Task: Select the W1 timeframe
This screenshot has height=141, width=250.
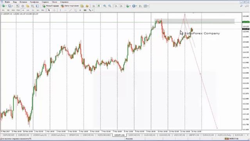Action: coord(38,10)
